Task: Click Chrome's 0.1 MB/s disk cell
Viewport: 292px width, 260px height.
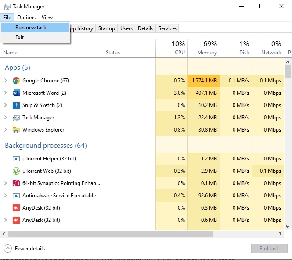Action: [x=236, y=81]
